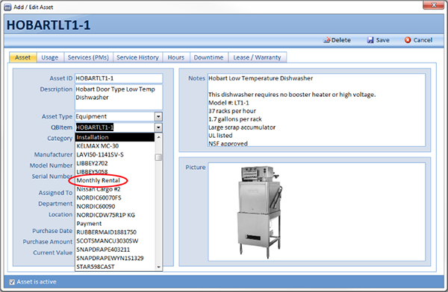Select KELMAX MC-30 from the list
The height and width of the screenshot is (292, 448).
(x=115, y=146)
